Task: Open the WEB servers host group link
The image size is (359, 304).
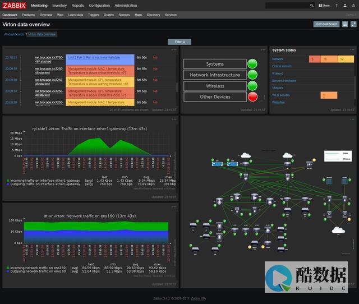Action: pos(281,95)
